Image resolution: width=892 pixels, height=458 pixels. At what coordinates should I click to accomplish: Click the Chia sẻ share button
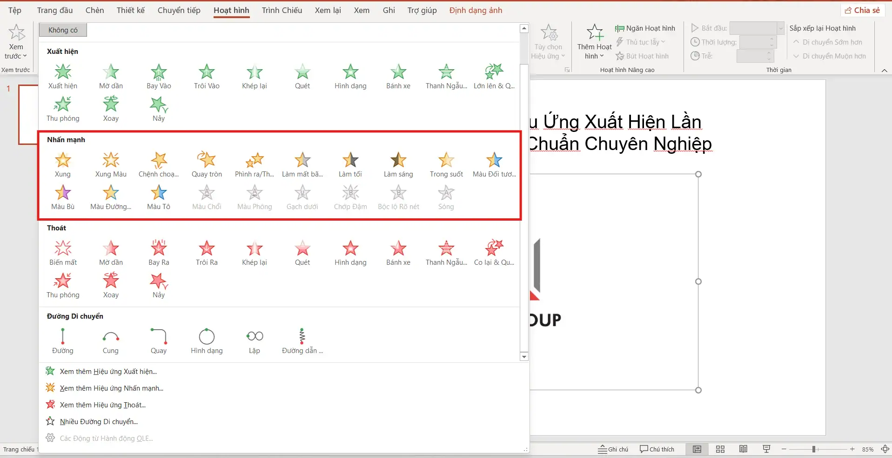point(862,10)
